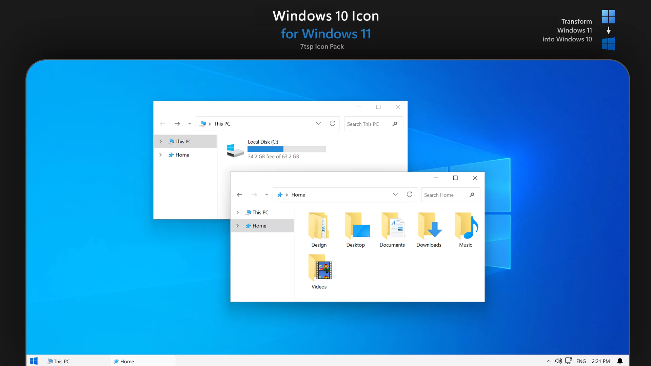Click the Forward navigation arrow
The height and width of the screenshot is (366, 651).
[x=254, y=195]
